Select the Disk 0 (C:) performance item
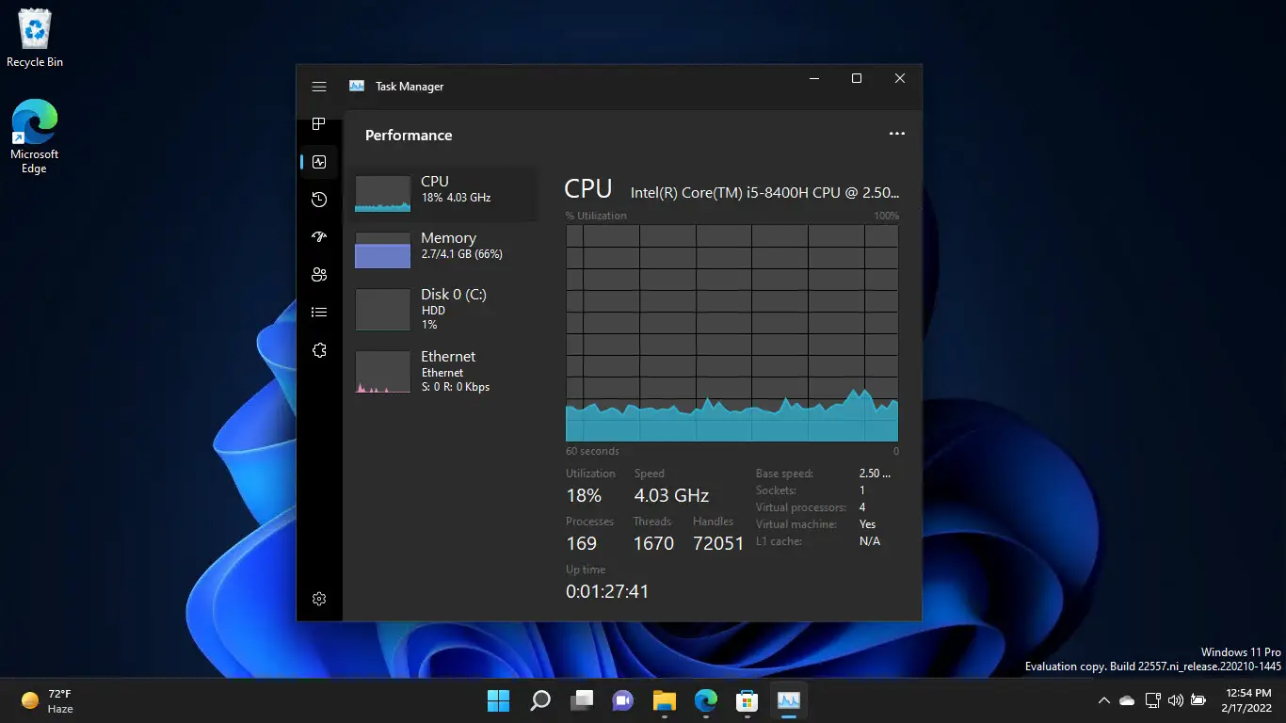This screenshot has height=723, width=1286. click(x=442, y=309)
